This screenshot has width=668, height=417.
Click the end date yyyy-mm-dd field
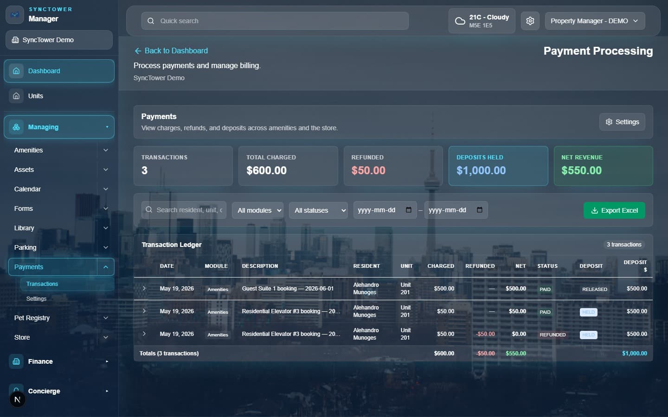[456, 210]
